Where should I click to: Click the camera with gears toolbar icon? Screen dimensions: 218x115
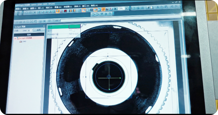pyautogui.click(x=107, y=9)
